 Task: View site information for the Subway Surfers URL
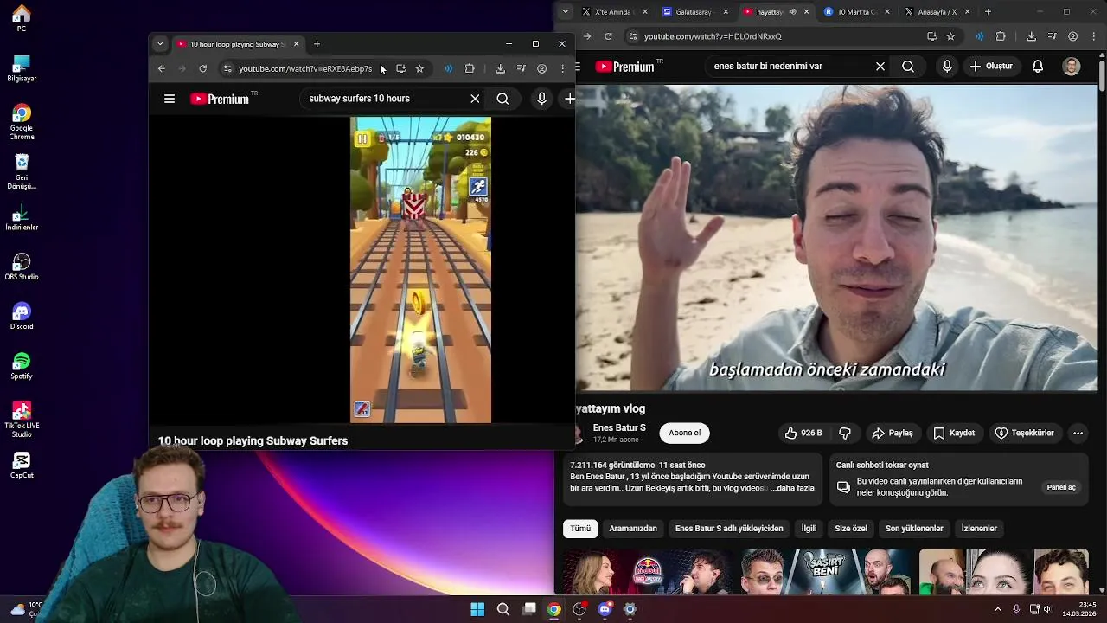pos(227,68)
